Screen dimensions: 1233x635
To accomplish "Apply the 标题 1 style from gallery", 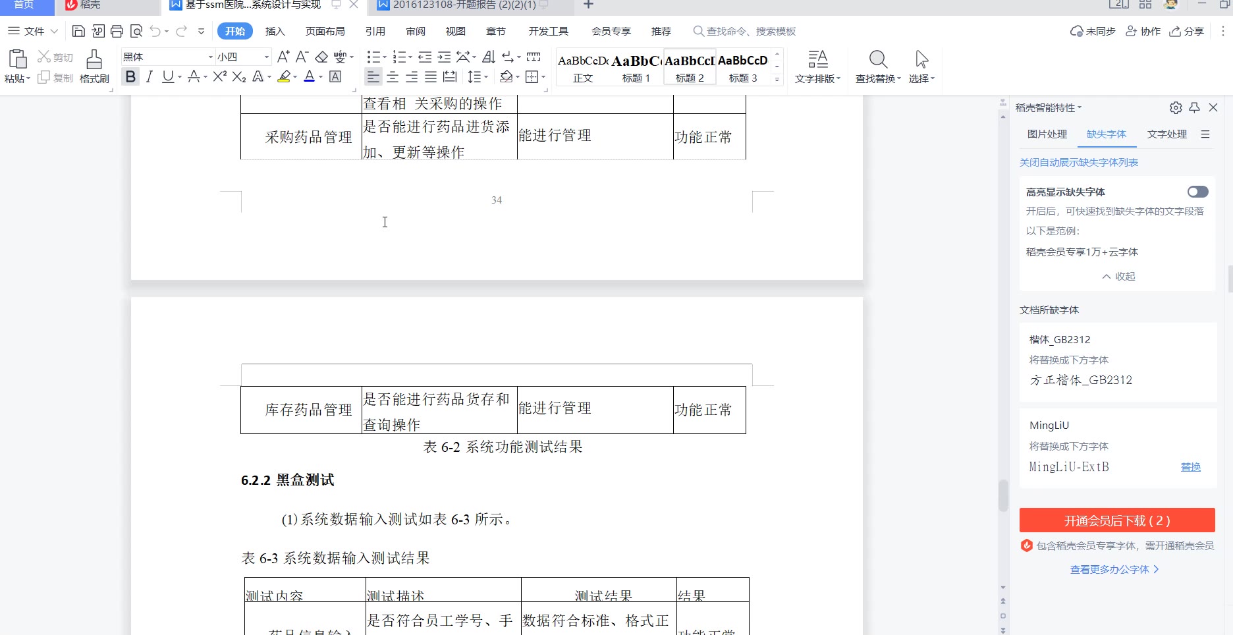I will pyautogui.click(x=636, y=67).
